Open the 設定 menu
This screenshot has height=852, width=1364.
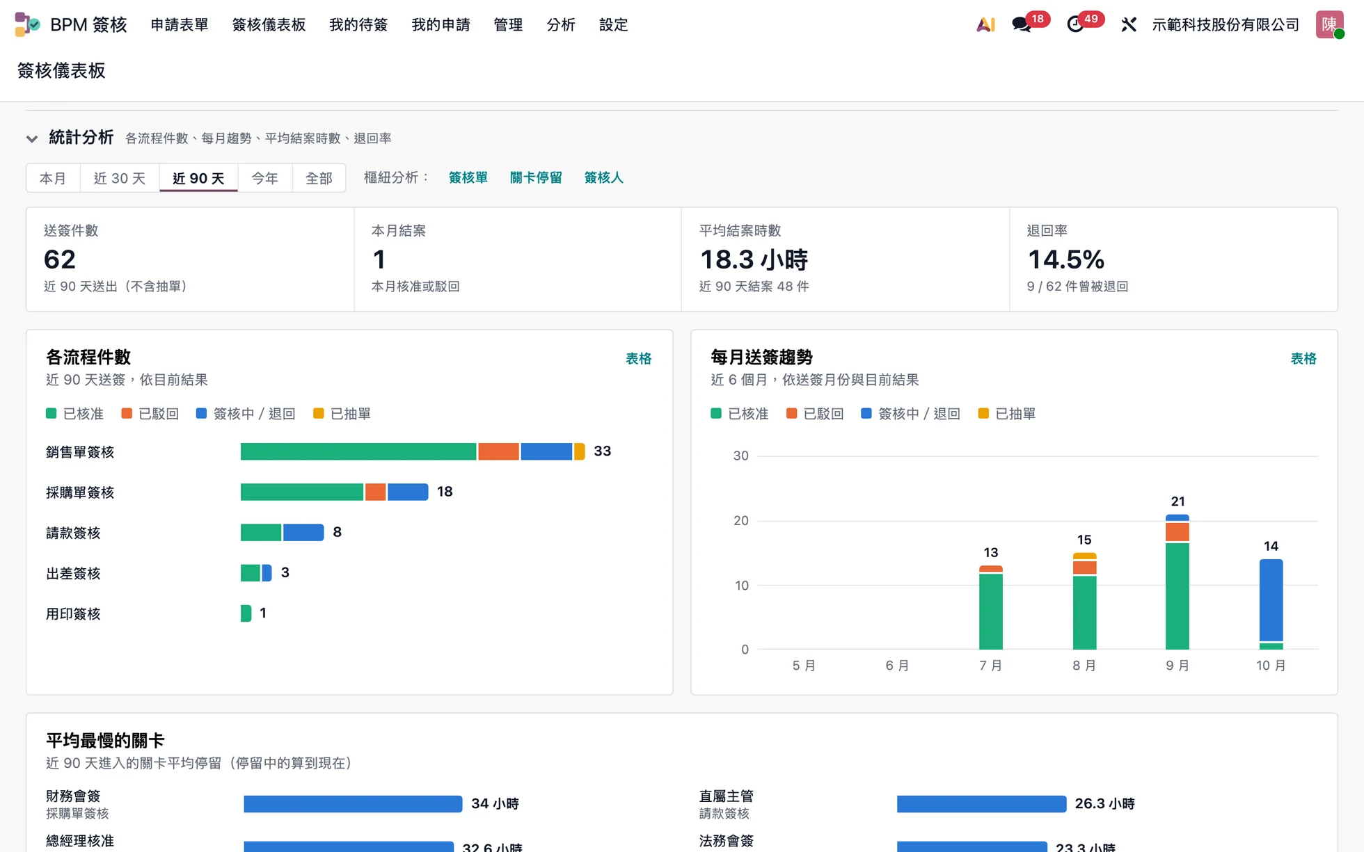[x=614, y=24]
